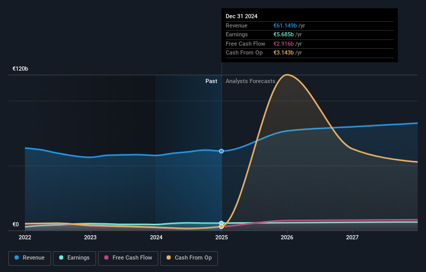The height and width of the screenshot is (272, 426).
Task: Click the 2024 axis label
Action: (x=156, y=237)
